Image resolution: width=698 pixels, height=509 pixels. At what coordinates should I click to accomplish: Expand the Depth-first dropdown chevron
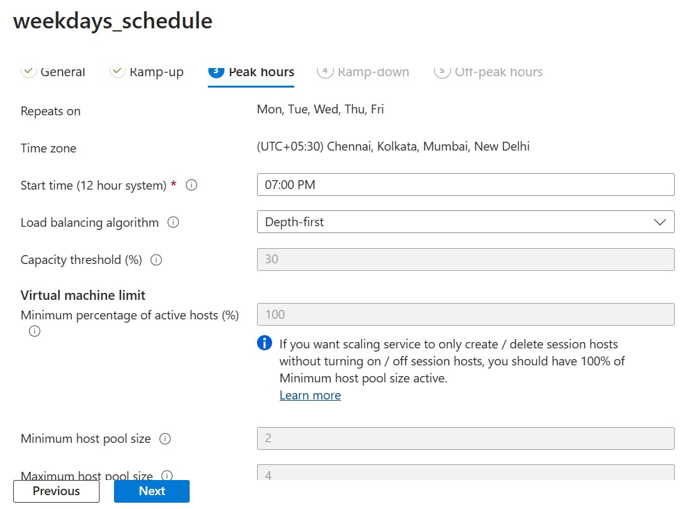(660, 222)
